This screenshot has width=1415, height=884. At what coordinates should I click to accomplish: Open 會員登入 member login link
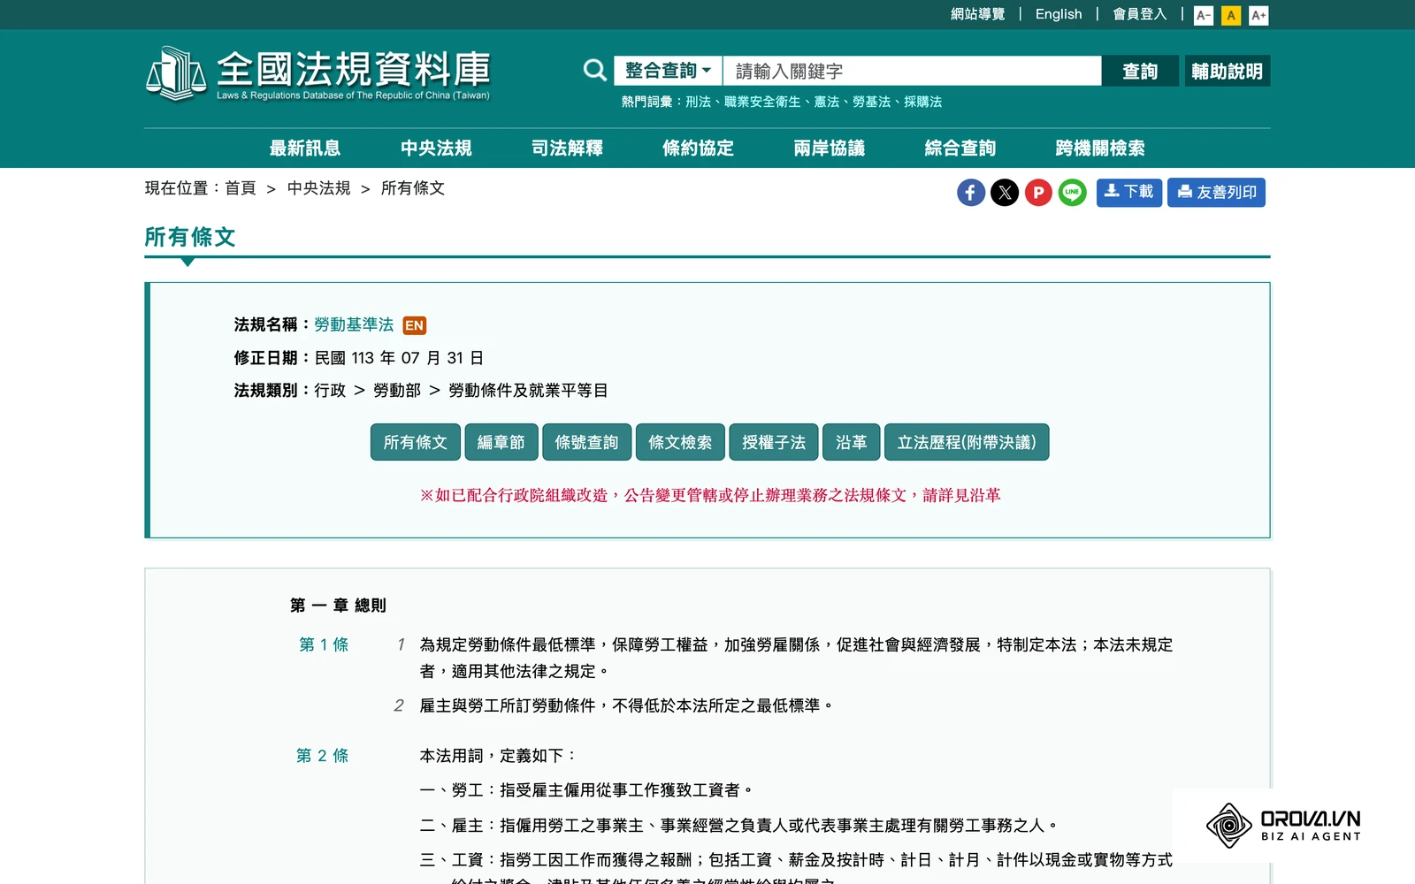click(1139, 14)
